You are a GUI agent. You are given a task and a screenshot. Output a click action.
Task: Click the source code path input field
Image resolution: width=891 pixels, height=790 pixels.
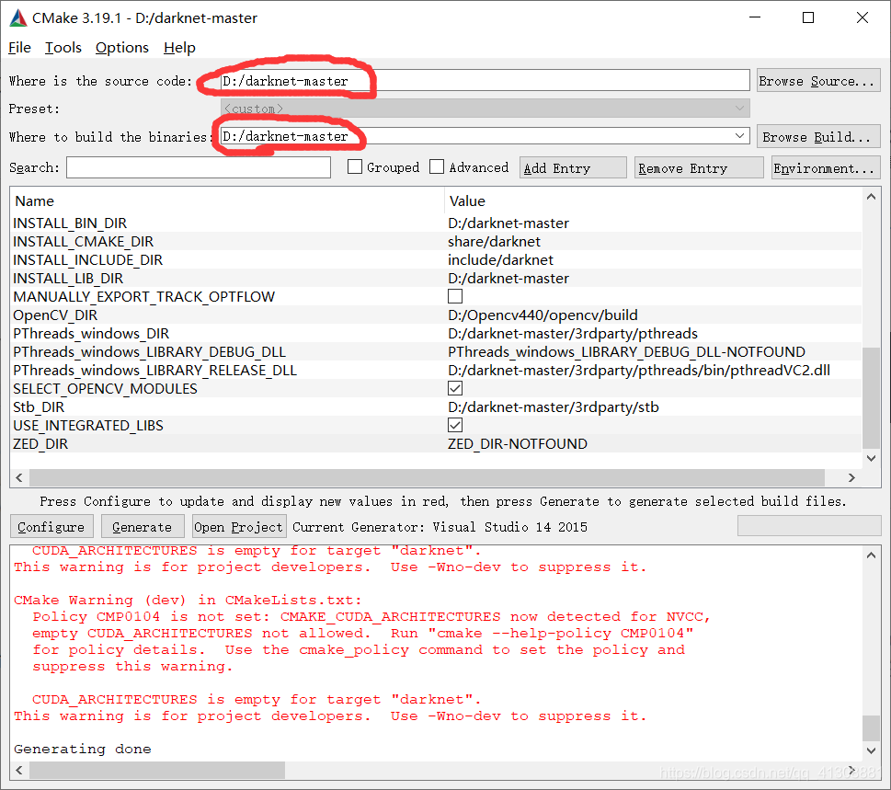pos(485,81)
